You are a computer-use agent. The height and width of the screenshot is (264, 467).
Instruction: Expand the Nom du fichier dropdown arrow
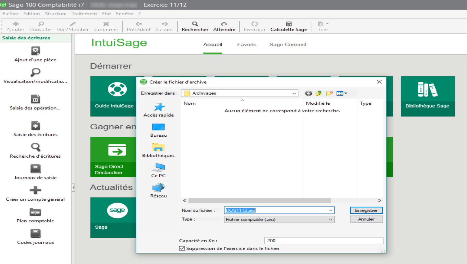(330, 210)
